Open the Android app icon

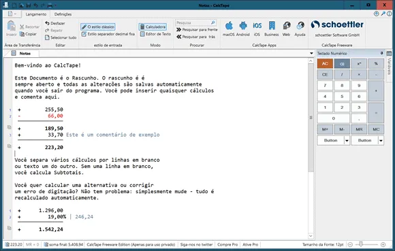click(243, 29)
